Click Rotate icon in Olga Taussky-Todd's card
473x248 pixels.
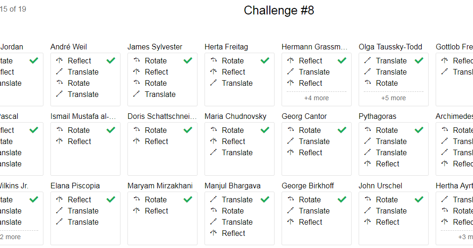[x=367, y=83]
